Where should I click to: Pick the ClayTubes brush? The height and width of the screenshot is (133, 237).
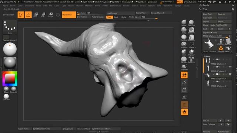coord(191,23)
